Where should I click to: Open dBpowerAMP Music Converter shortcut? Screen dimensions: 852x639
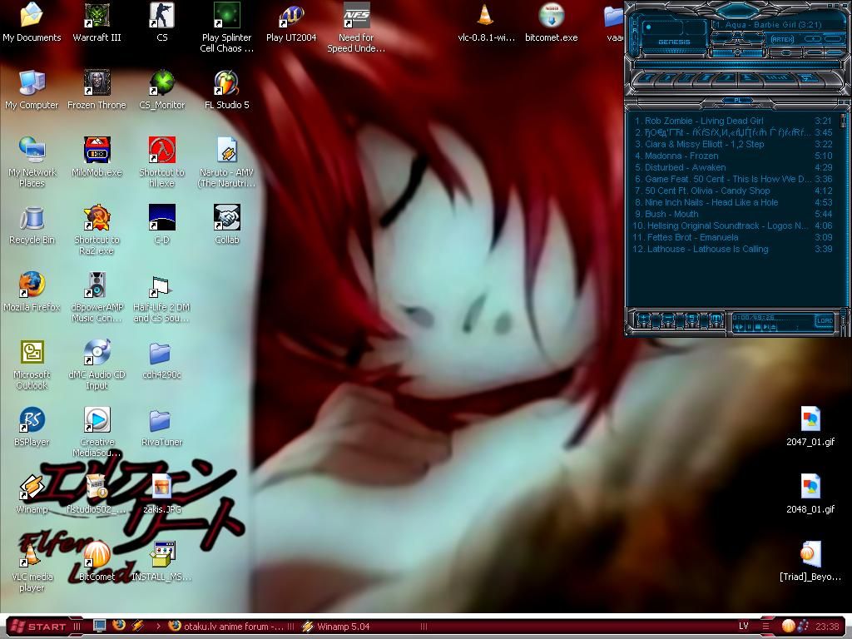coord(97,297)
